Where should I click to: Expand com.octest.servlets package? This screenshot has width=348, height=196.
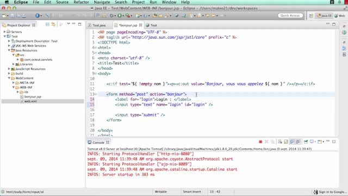[x=18, y=59]
